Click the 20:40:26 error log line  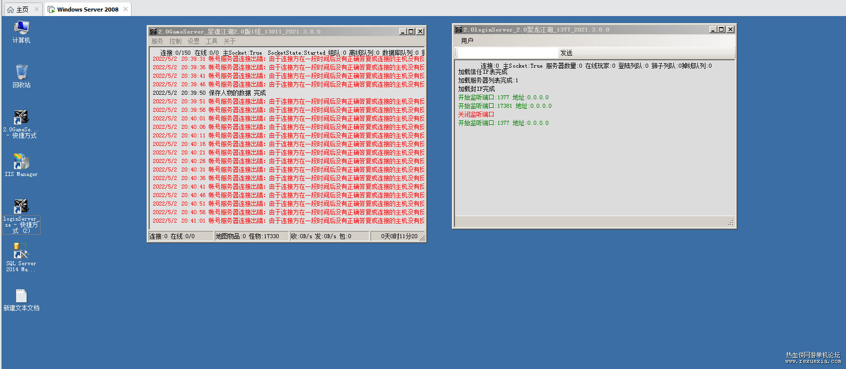click(288, 161)
